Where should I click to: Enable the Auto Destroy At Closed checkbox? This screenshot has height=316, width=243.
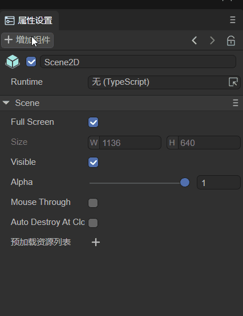[93, 223]
